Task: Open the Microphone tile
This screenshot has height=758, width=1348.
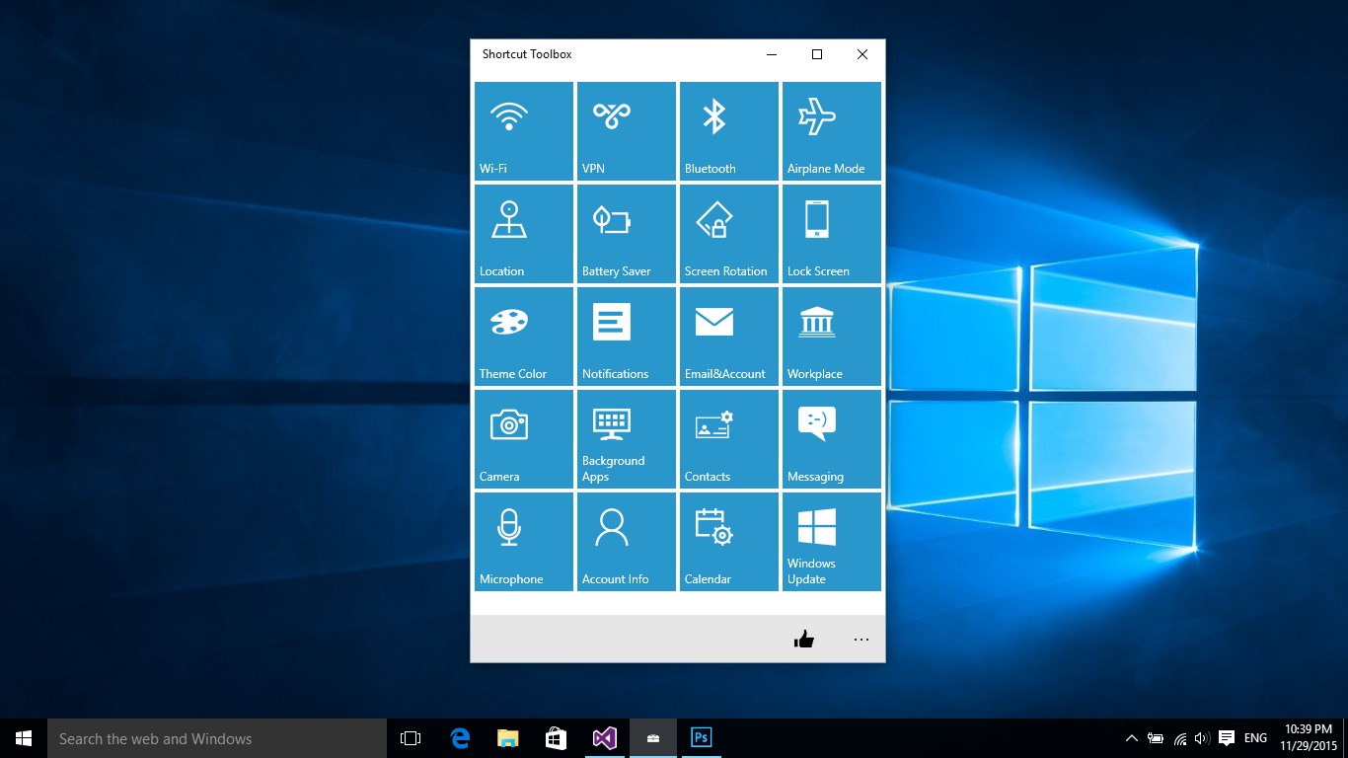Action: (x=524, y=542)
